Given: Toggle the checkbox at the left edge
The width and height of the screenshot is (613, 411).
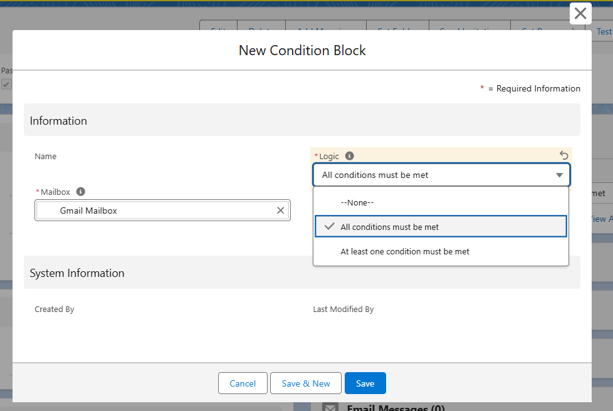Looking at the screenshot, I should point(6,84).
